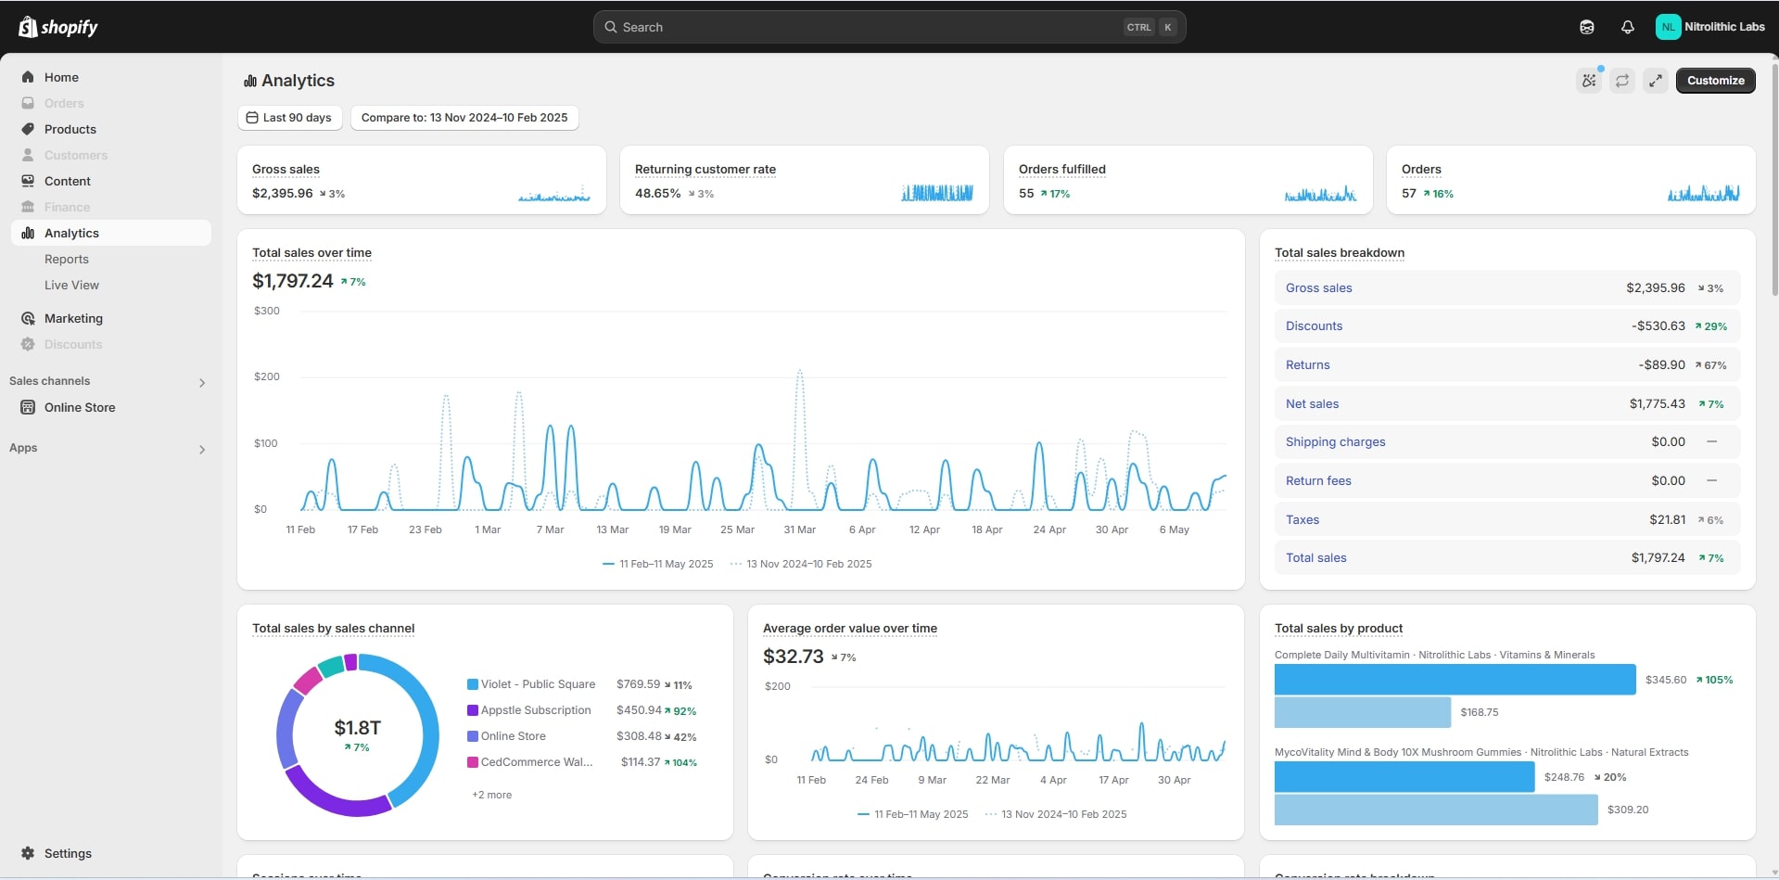1779x880 pixels.
Task: Open Live View in the sidebar
Action: [x=71, y=286]
